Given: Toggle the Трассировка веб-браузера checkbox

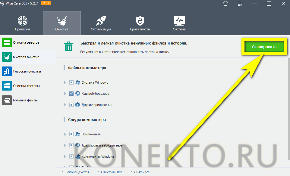Looking at the screenshot, I should click(x=71, y=145).
